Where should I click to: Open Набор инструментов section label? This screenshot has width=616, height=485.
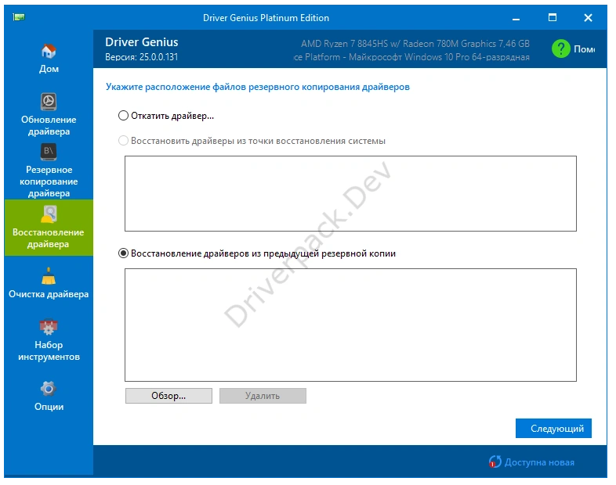click(49, 351)
